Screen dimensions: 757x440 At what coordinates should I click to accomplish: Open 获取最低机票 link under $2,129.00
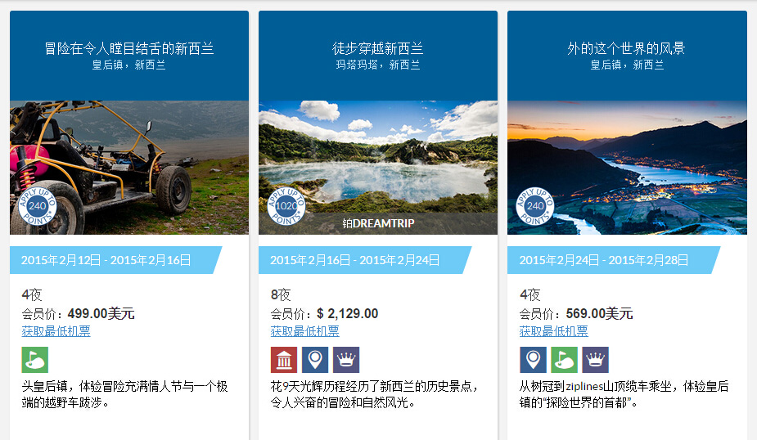click(x=304, y=331)
